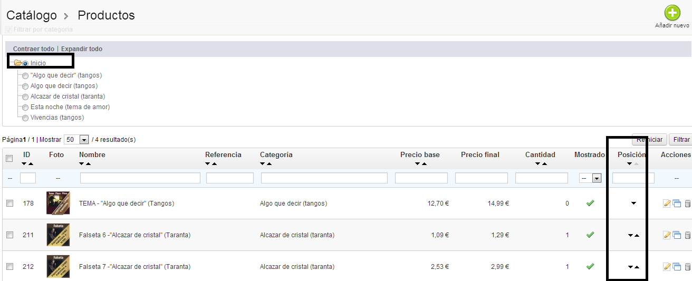Delete product 212 with the trash icon
The width and height of the screenshot is (692, 281).
tap(687, 267)
